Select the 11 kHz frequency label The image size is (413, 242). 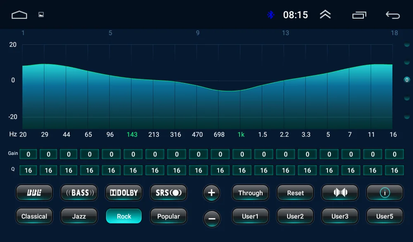pos(371,135)
